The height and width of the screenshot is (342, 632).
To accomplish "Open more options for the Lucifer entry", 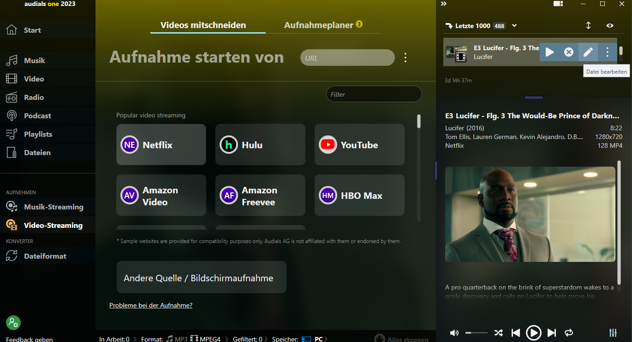I will tap(608, 52).
